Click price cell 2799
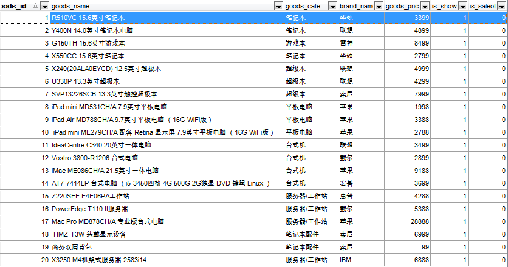This screenshot has height=267, width=508. (407, 56)
